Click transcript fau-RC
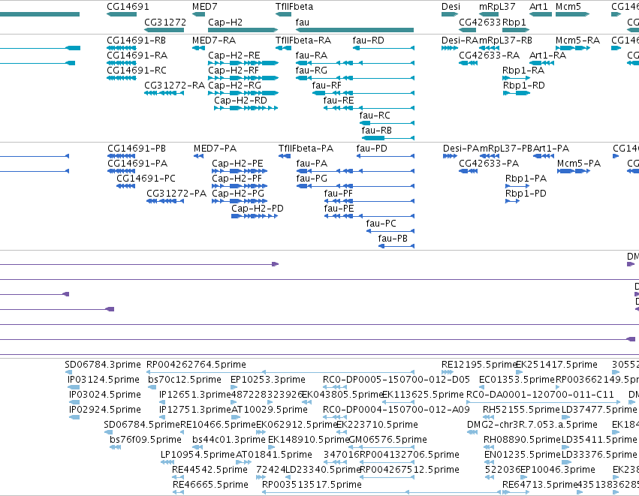 387,123
